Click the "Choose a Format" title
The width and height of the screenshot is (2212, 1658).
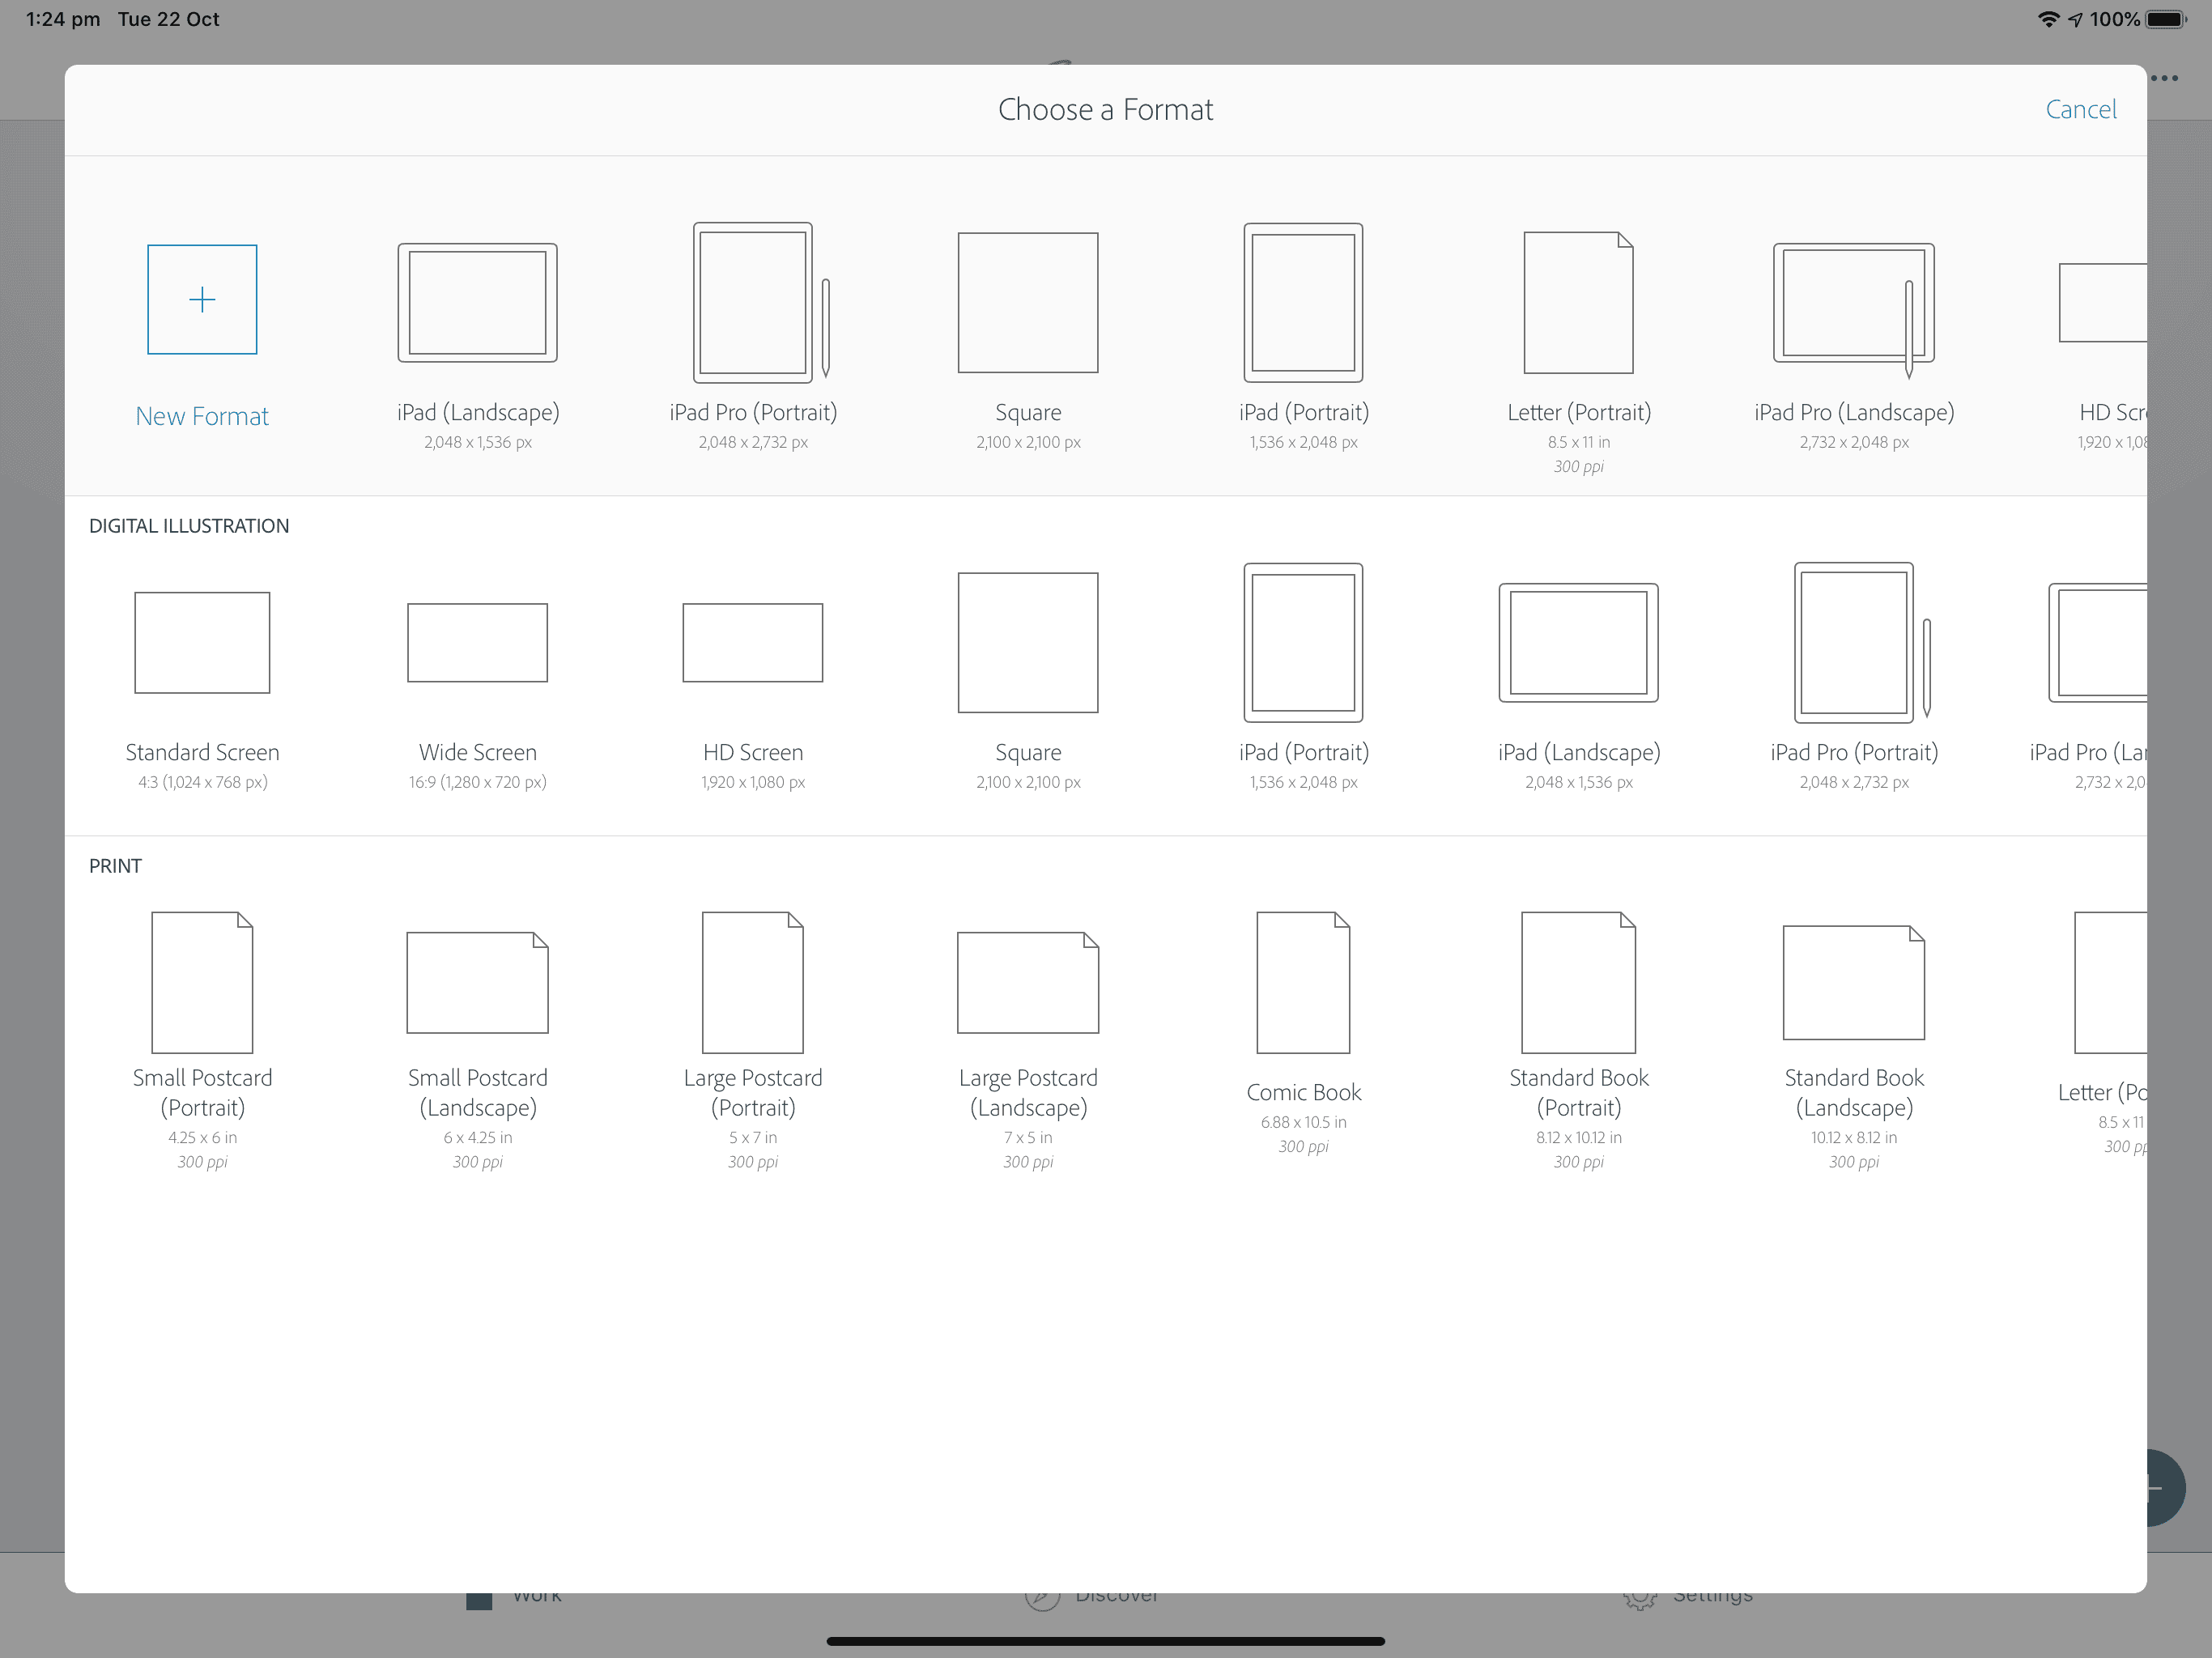click(1105, 109)
